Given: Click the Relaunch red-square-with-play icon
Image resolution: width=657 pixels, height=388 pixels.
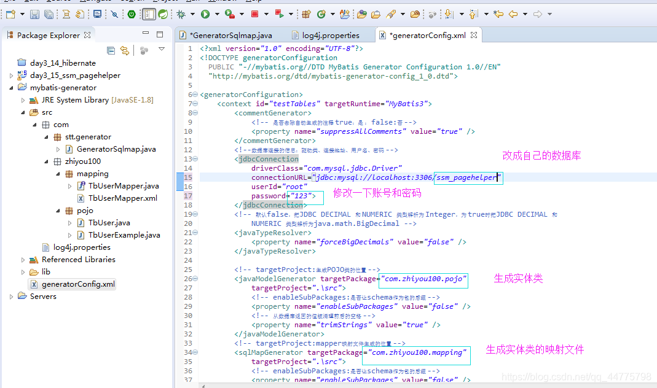Looking at the screenshot, I should pos(279,14).
